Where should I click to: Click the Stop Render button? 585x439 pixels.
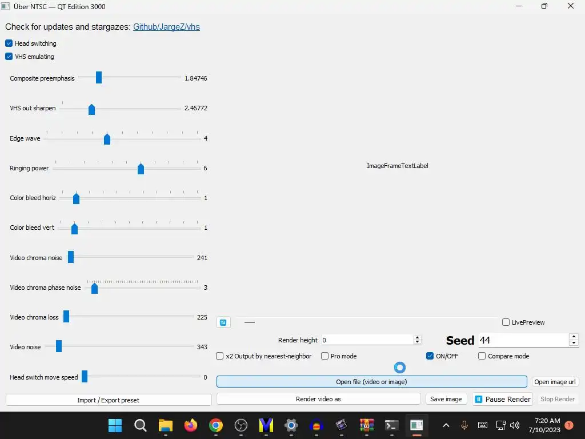(x=558, y=399)
